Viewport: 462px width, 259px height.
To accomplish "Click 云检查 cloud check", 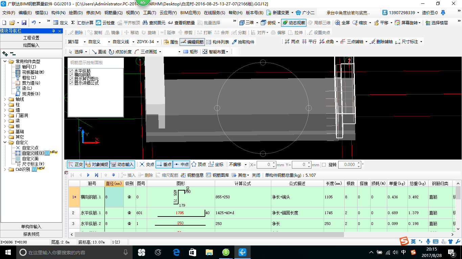I will tap(105, 23).
